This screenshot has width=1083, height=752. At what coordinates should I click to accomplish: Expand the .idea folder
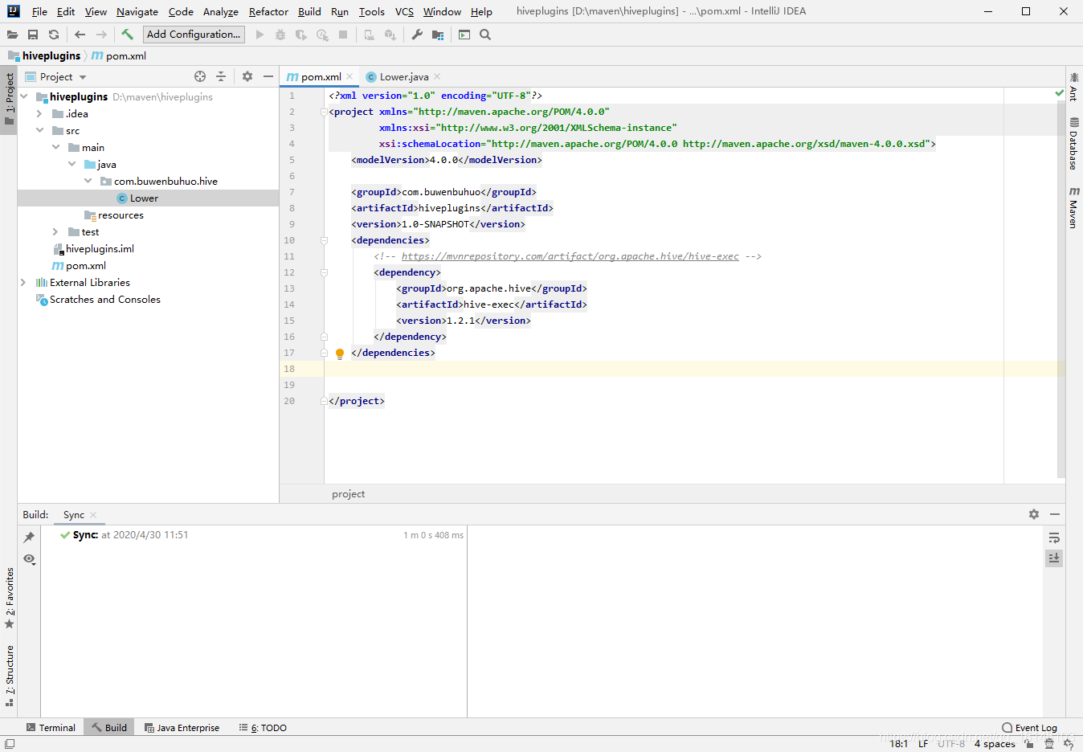pyautogui.click(x=39, y=113)
